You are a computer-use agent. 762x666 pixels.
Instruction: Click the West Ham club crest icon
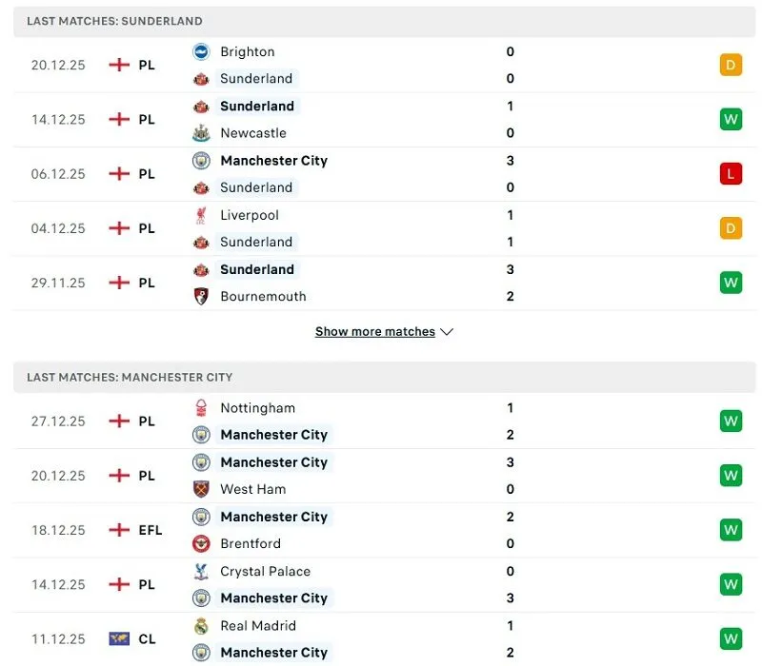[201, 489]
